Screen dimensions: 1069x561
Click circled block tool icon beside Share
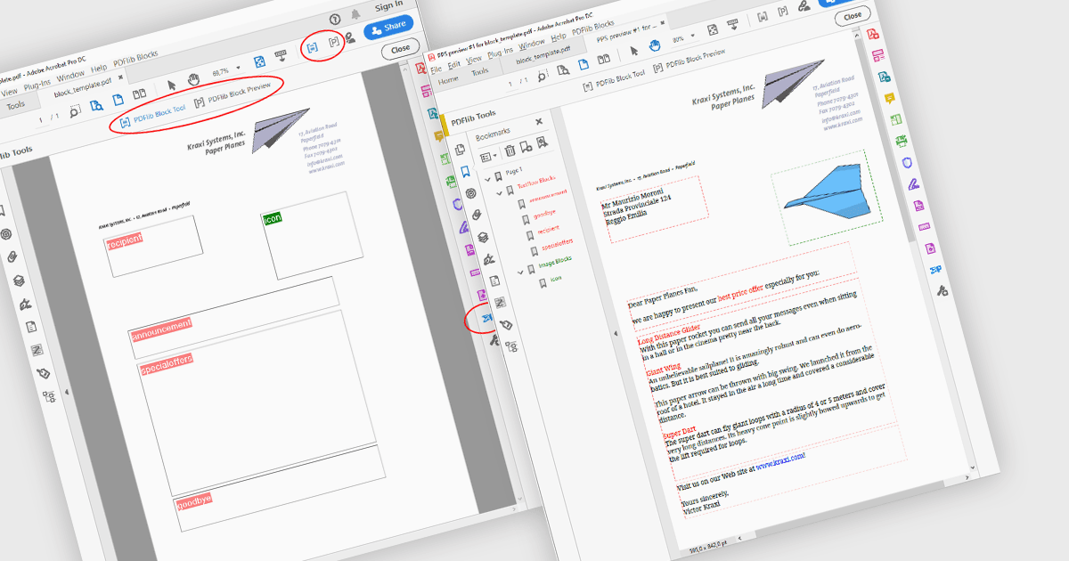313,46
